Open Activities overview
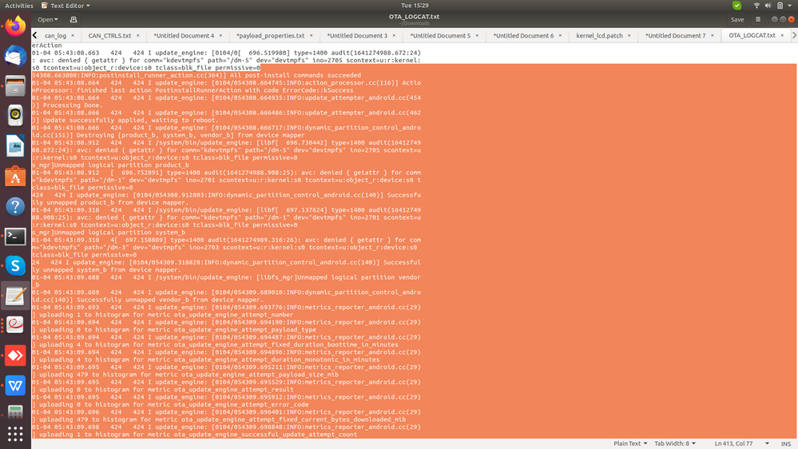Image resolution: width=798 pixels, height=449 pixels. pyautogui.click(x=19, y=6)
